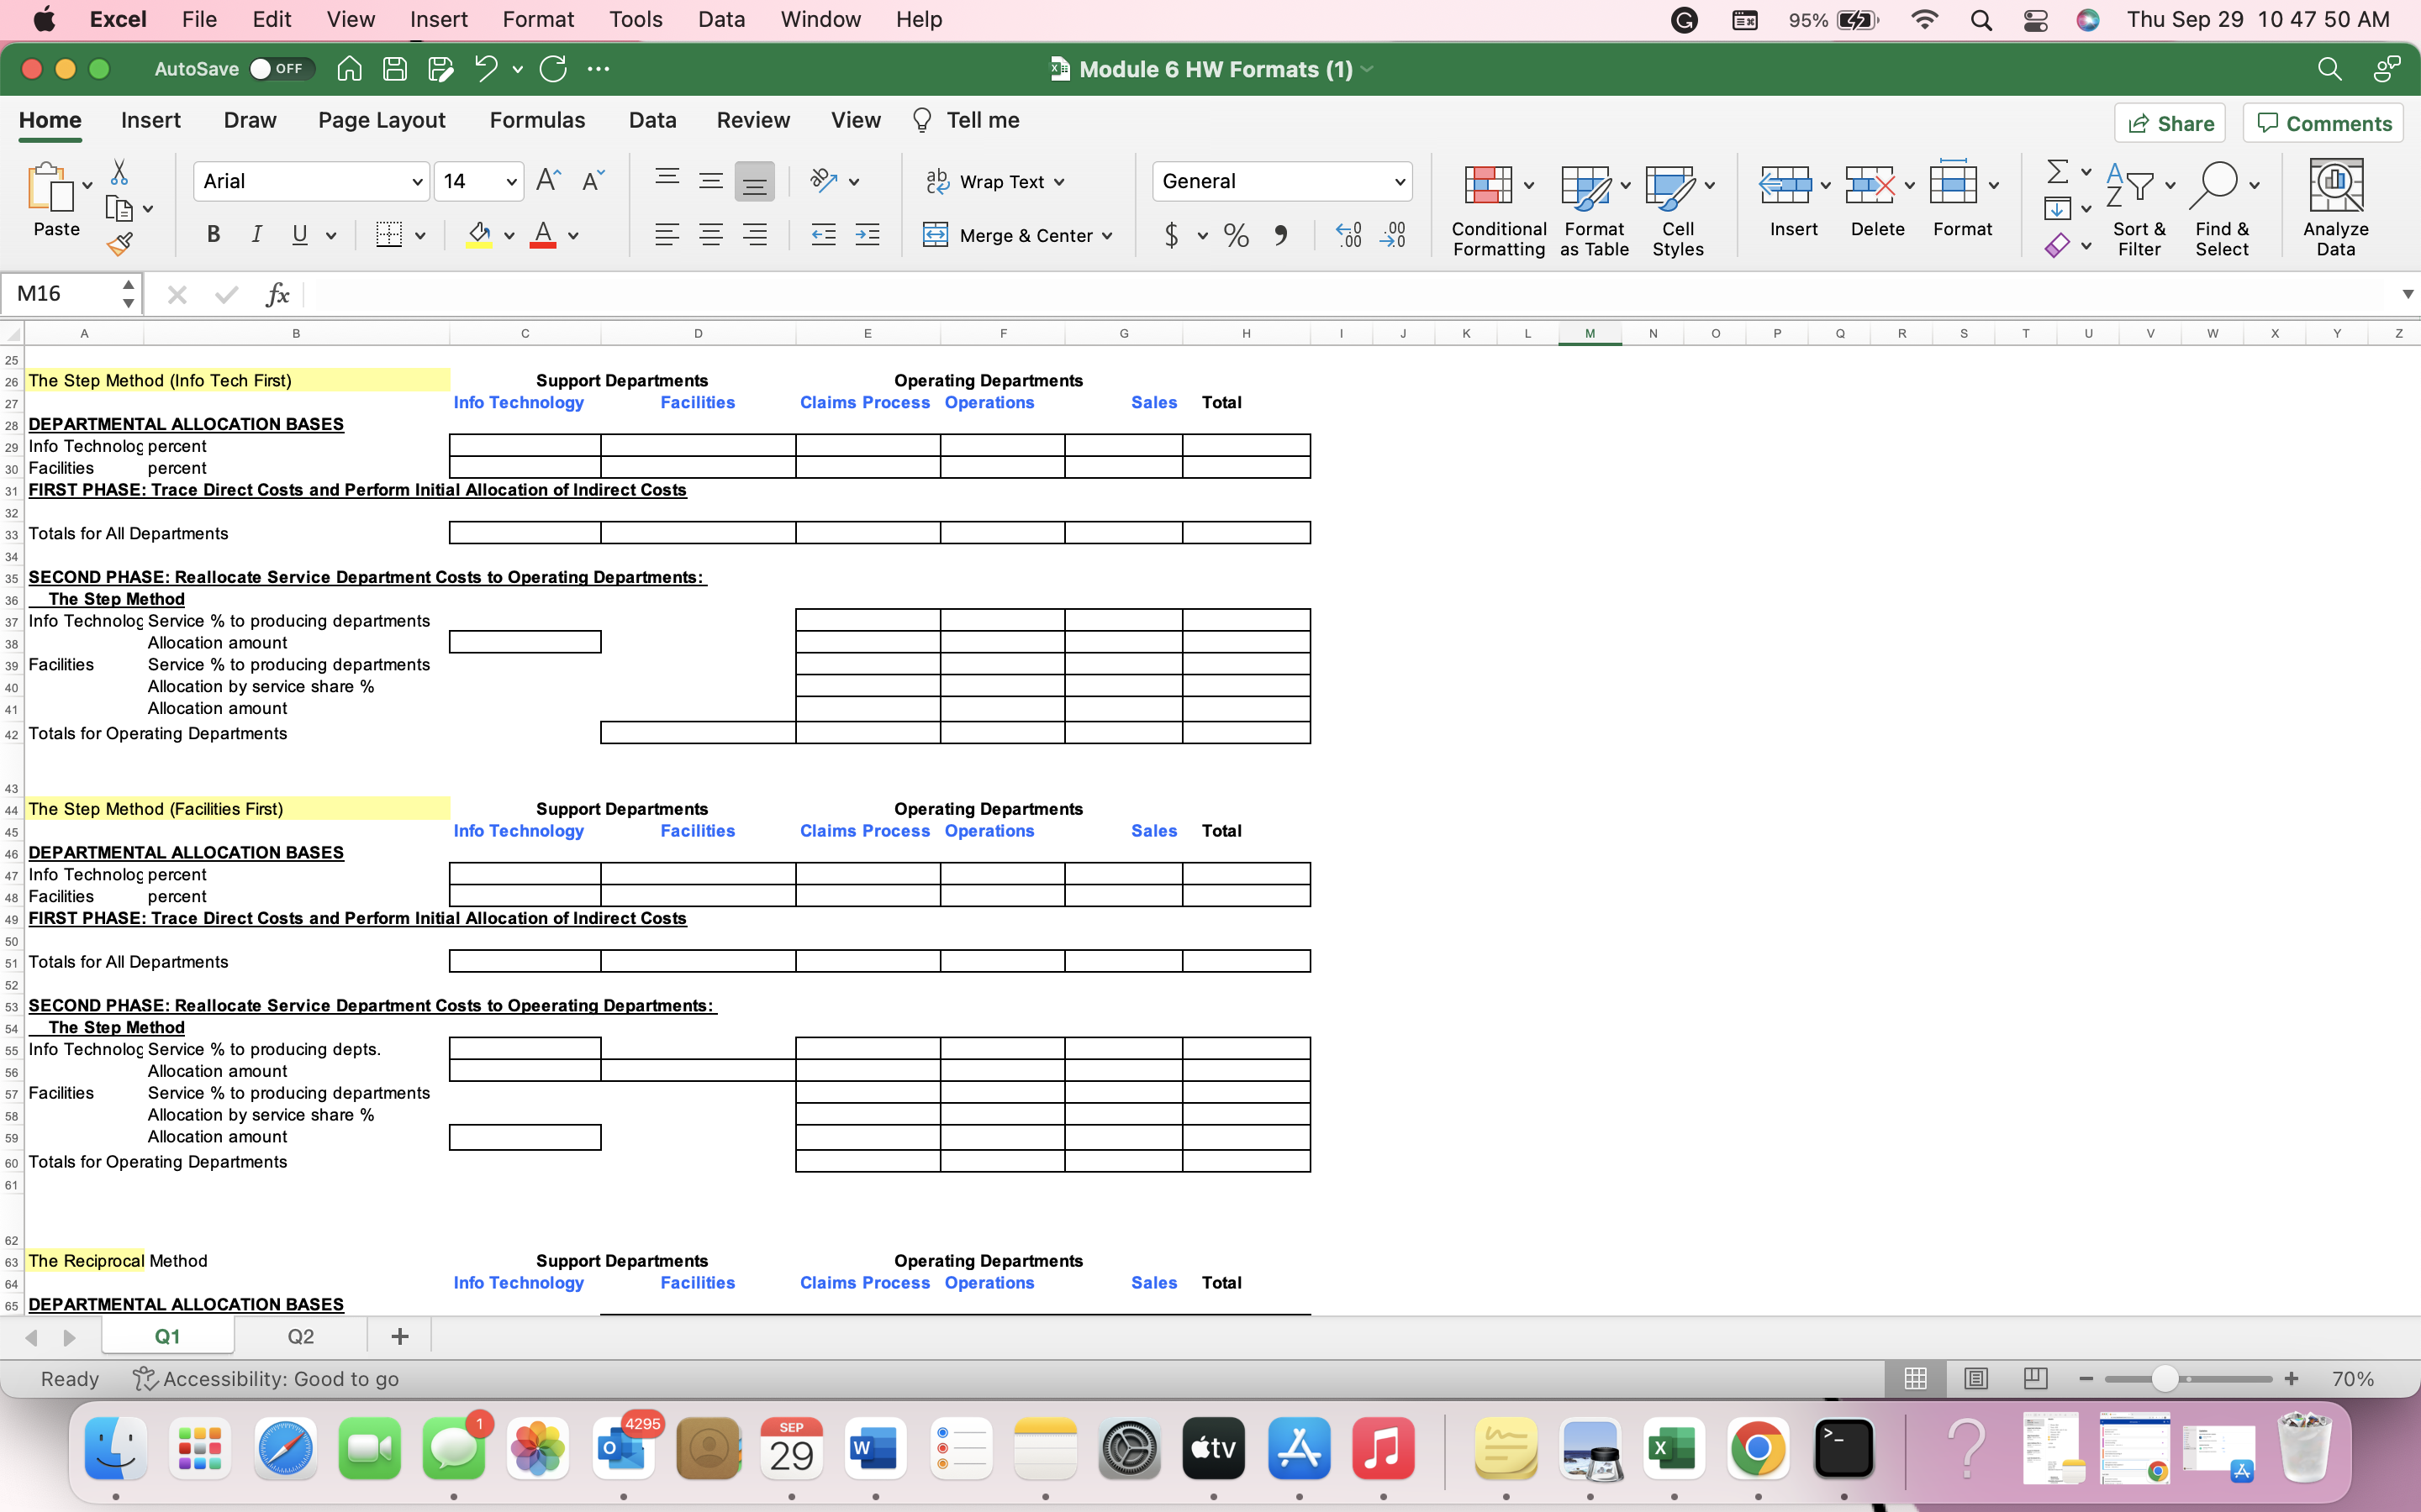Viewport: 2421px width, 1512px height.
Task: Open the General number format dropdown
Action: tap(1399, 181)
